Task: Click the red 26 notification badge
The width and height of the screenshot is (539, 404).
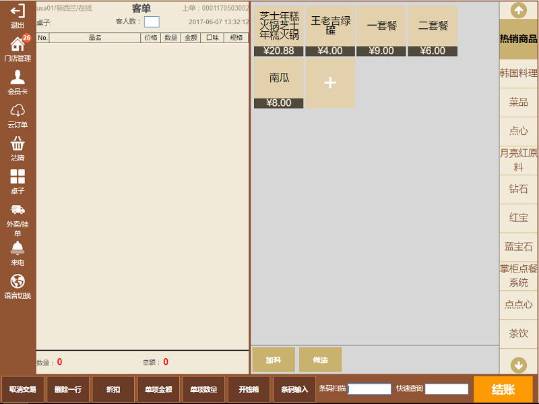Action: coord(26,38)
